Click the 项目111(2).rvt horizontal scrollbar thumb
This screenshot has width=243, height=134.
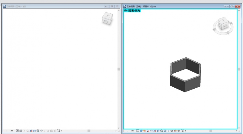211,131
